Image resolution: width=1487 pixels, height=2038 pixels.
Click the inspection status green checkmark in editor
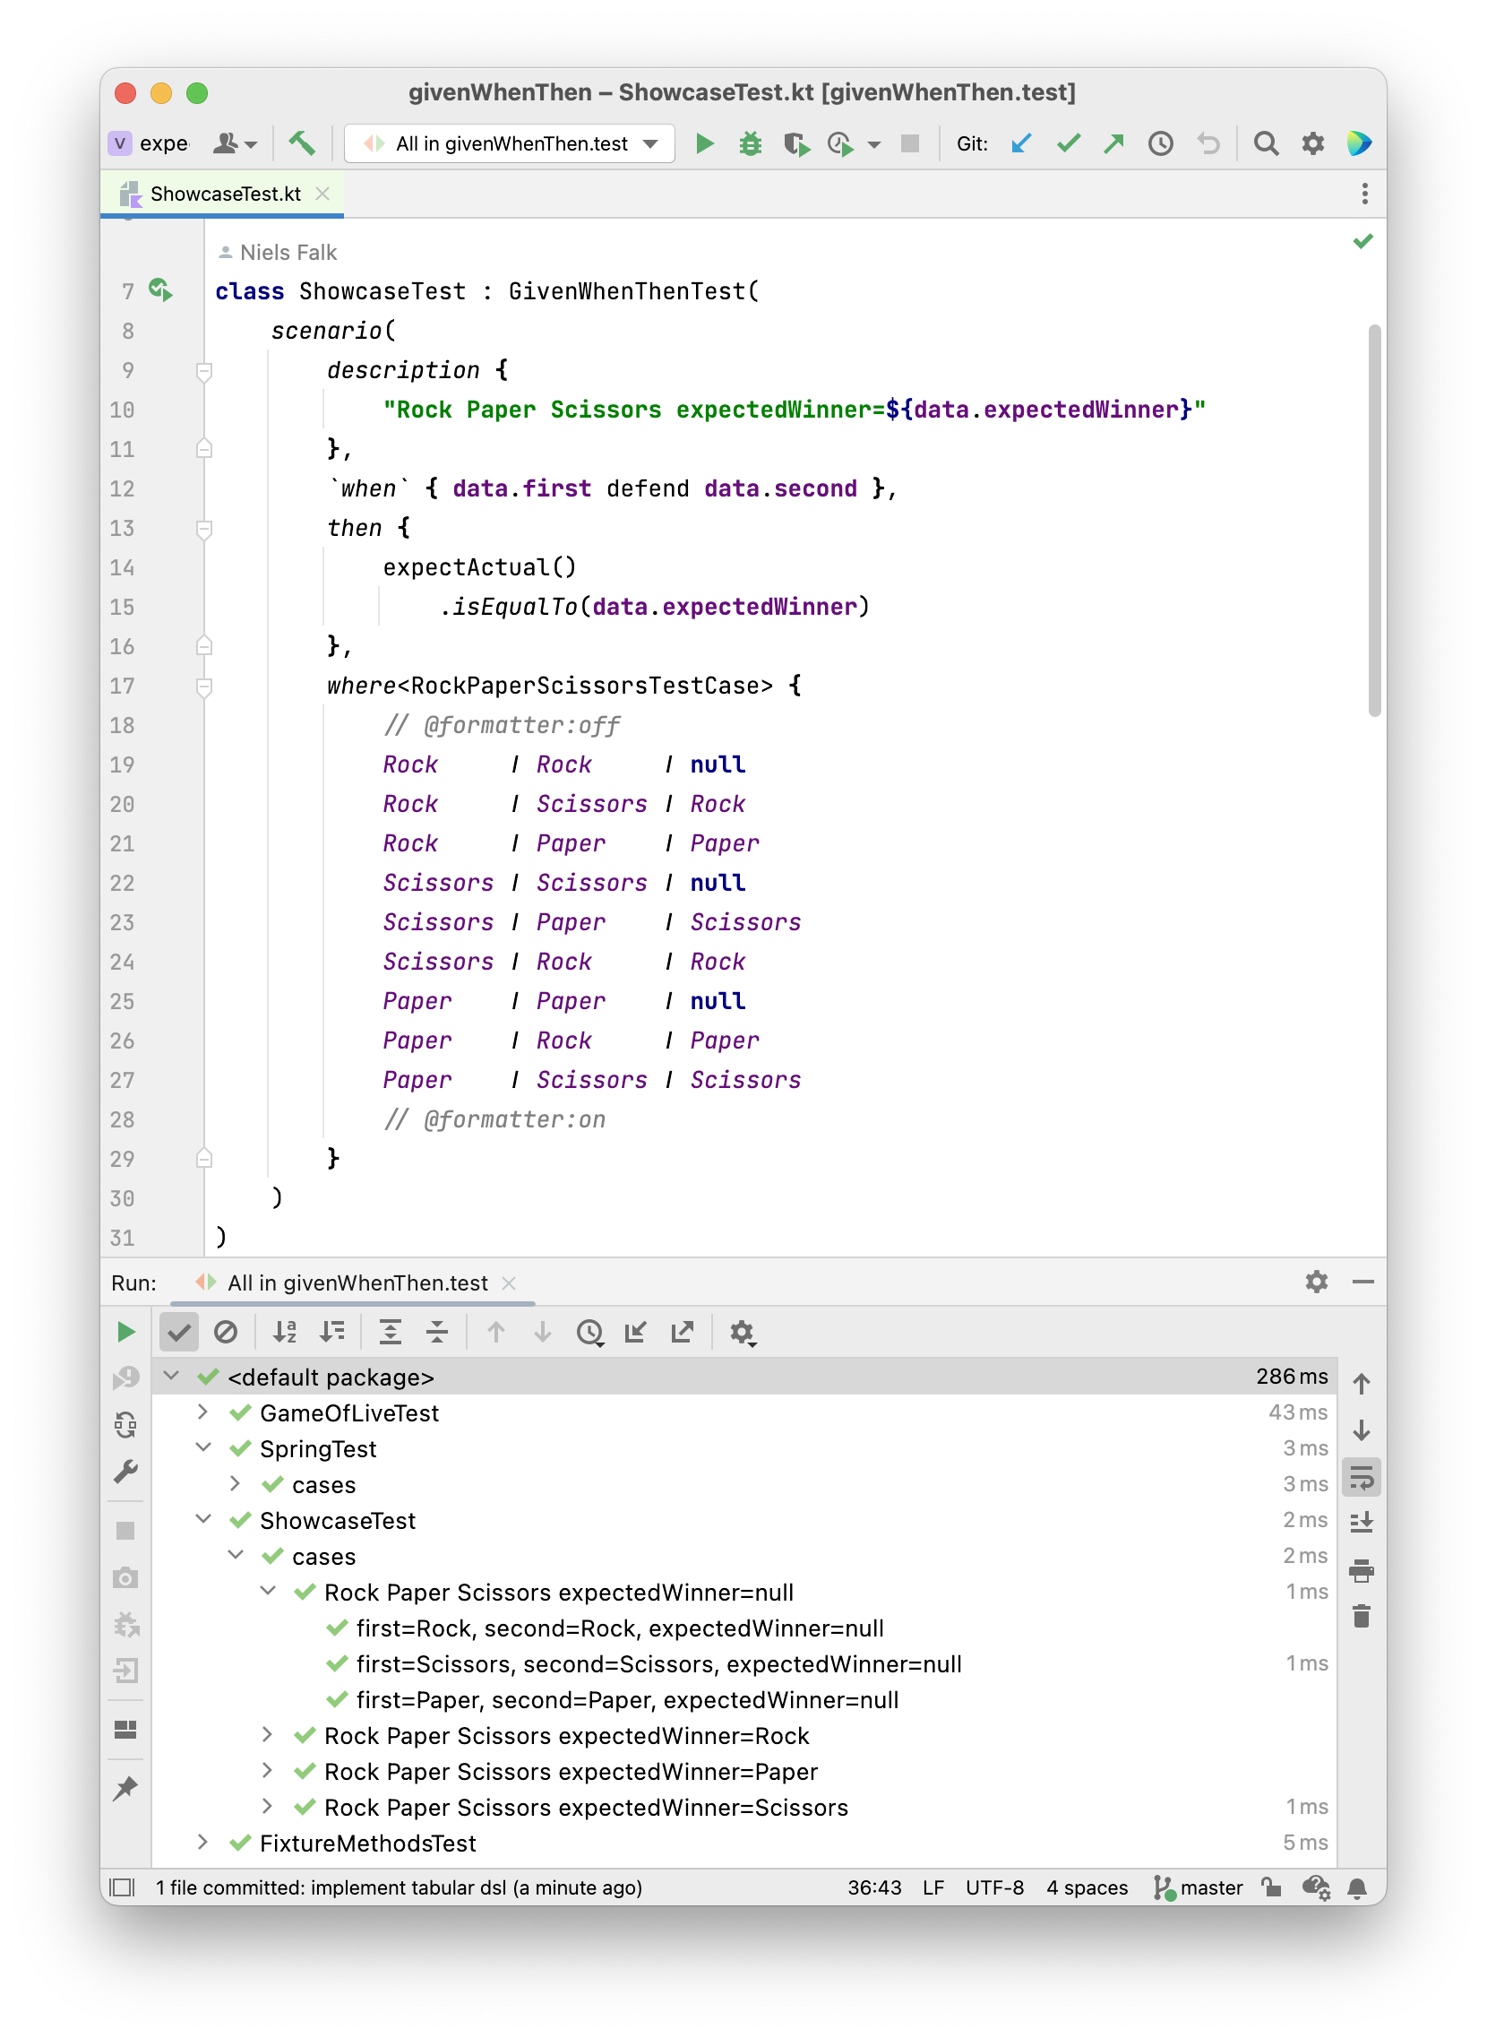click(1362, 240)
